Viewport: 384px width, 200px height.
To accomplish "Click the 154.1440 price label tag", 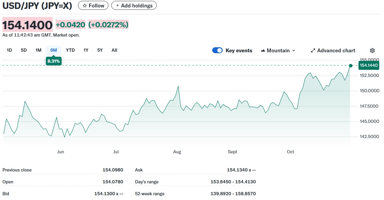I will pos(369,65).
